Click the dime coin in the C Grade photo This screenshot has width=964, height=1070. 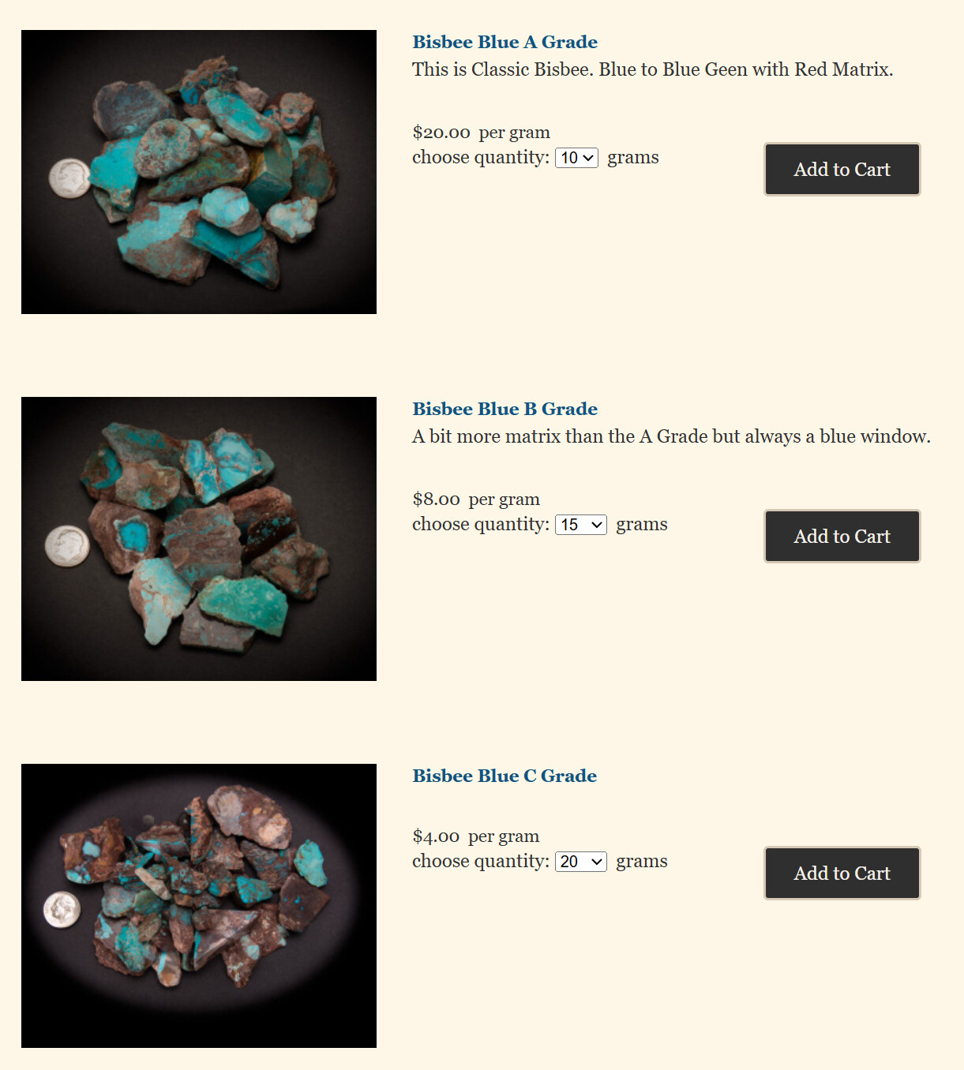(62, 910)
